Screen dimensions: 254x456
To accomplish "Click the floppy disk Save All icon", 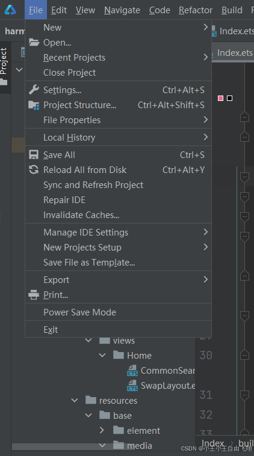I will coord(34,155).
